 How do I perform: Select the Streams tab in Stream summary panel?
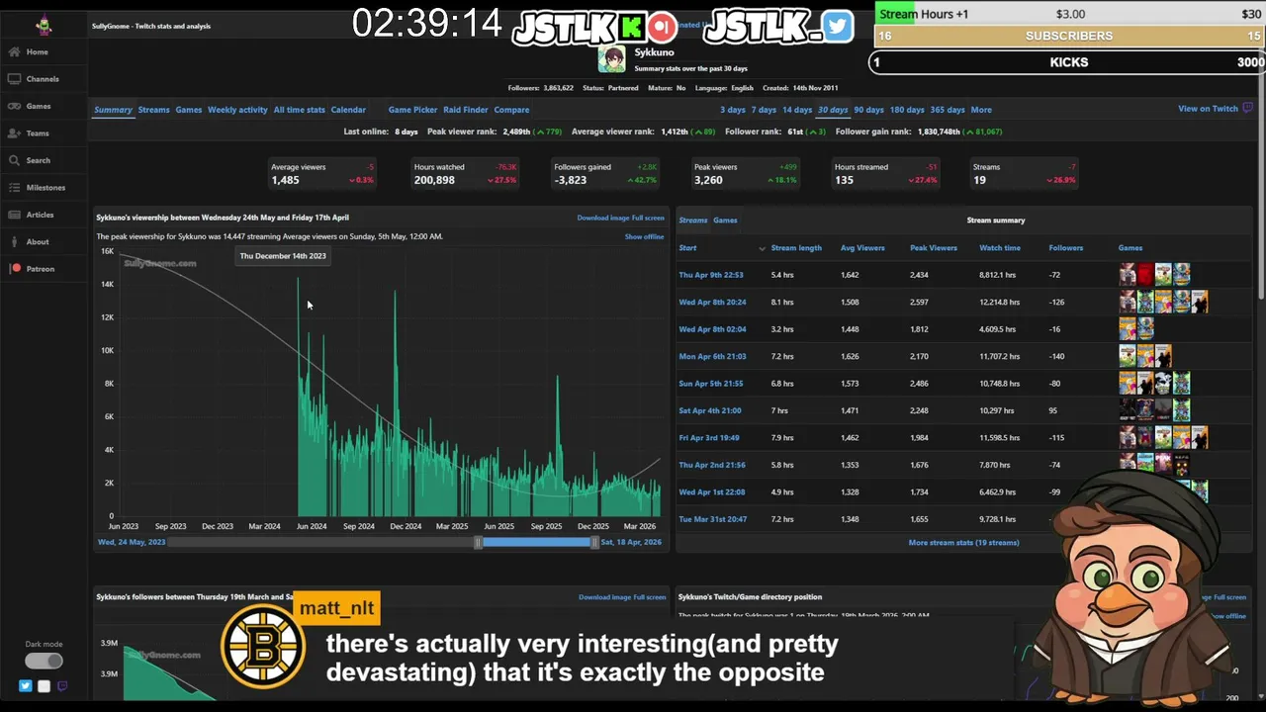pos(693,221)
